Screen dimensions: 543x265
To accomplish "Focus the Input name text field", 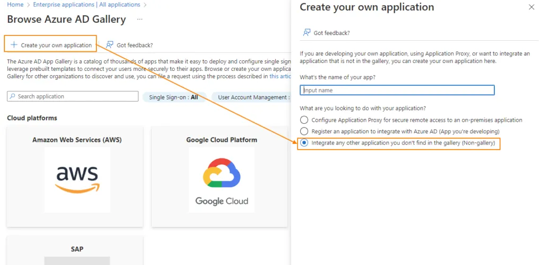I will point(397,90).
